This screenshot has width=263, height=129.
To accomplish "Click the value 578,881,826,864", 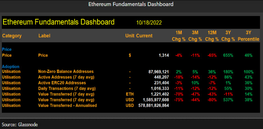I will pyautogui.click(x=153, y=106).
